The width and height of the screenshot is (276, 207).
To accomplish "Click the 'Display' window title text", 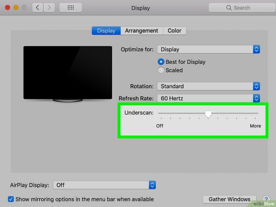I will (141, 8).
